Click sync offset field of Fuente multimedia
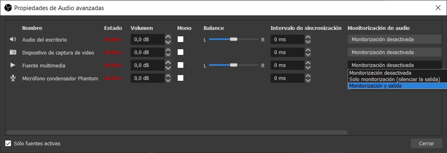447x153 pixels. click(x=287, y=65)
